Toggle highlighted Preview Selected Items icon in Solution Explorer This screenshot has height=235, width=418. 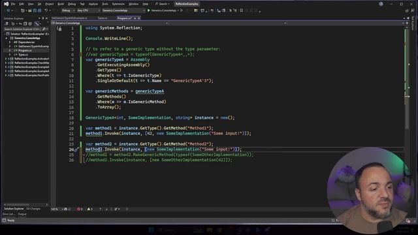point(37,23)
